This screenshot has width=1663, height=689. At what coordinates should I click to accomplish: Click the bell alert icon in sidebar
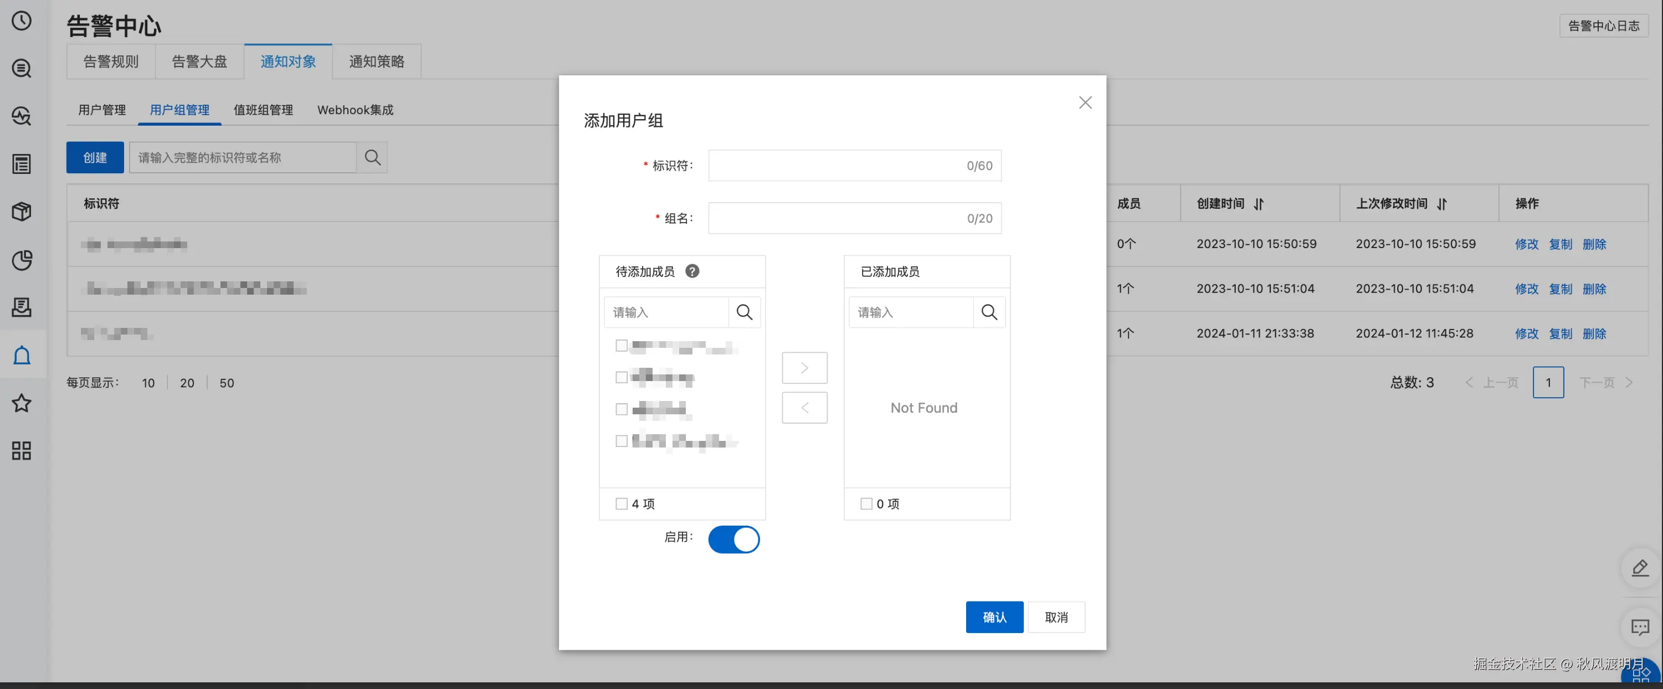click(x=22, y=355)
